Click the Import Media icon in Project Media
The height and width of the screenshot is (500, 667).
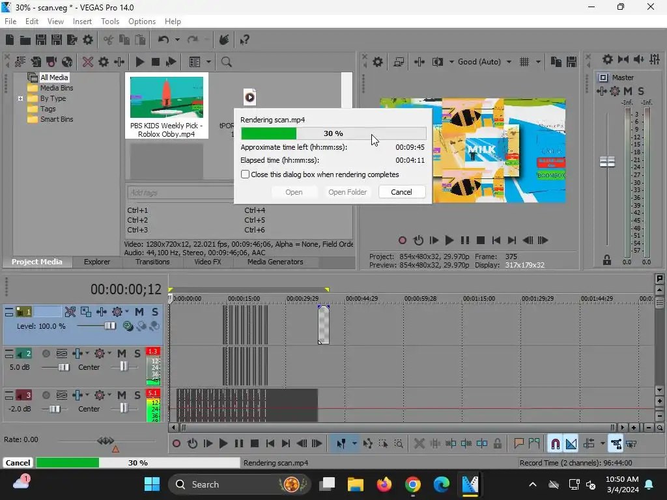pos(36,62)
